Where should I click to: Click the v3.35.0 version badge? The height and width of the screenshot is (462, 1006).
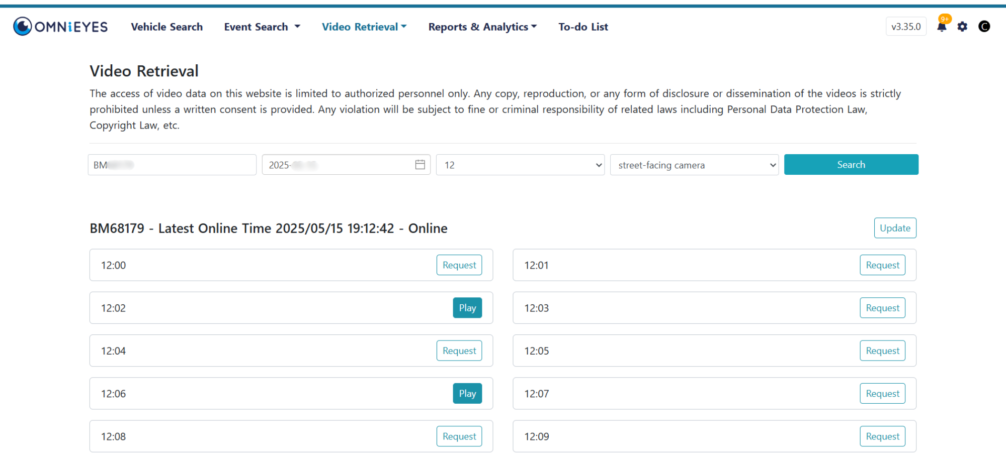click(x=906, y=27)
